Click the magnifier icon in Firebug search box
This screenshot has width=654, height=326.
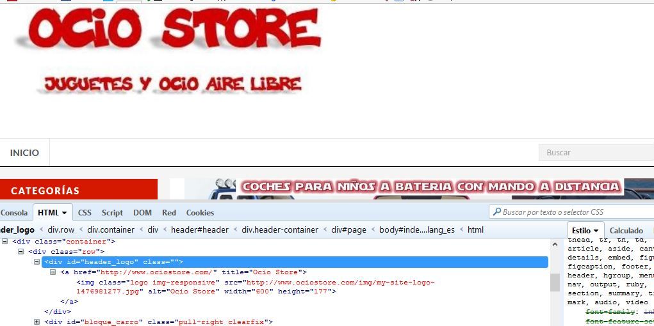point(496,212)
